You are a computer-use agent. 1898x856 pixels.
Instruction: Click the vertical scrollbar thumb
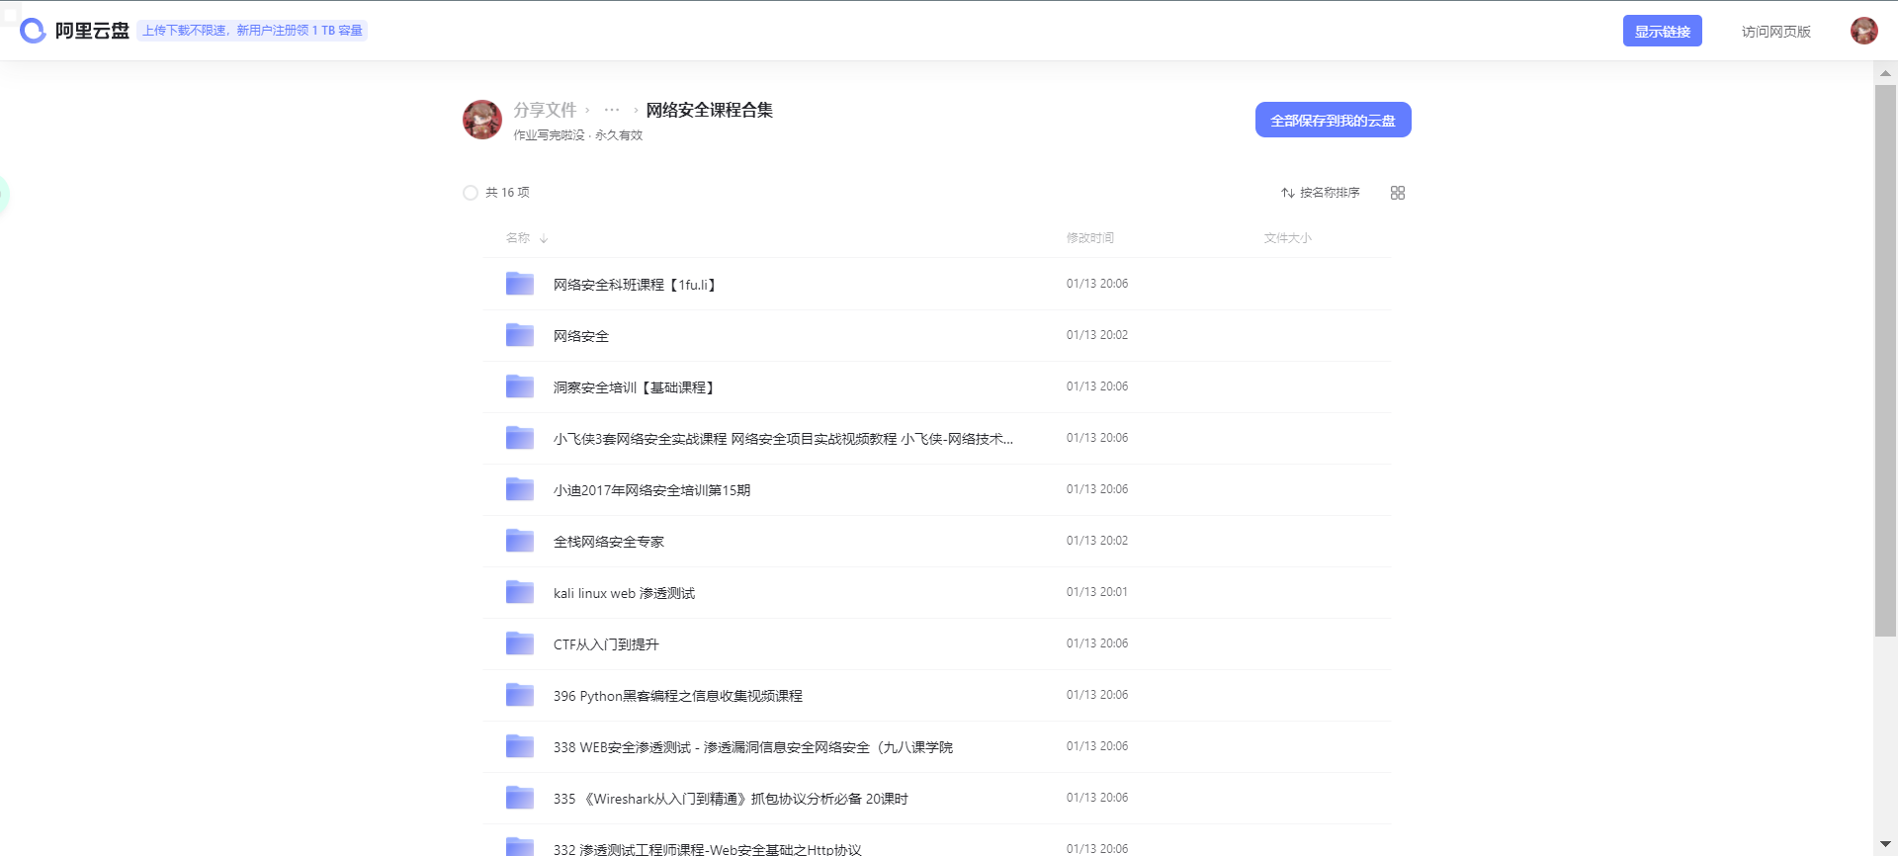(x=1885, y=361)
